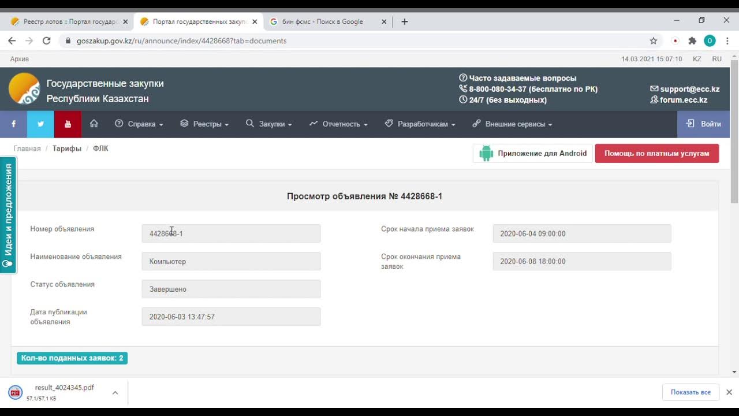Click Кол-во поданных заявок badge
This screenshot has height=416, width=739.
click(x=72, y=358)
